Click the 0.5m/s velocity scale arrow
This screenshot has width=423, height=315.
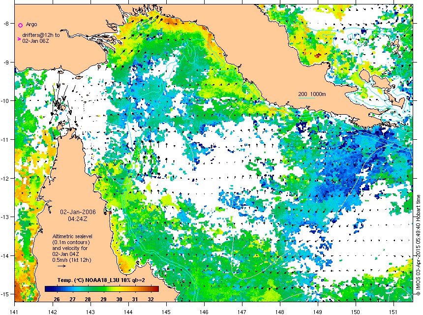pos(62,266)
